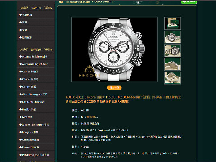Viewport: 216px width, 162px height.
Task: Click the bullet icon beside IWC
Action: pyautogui.click(x=21, y=117)
